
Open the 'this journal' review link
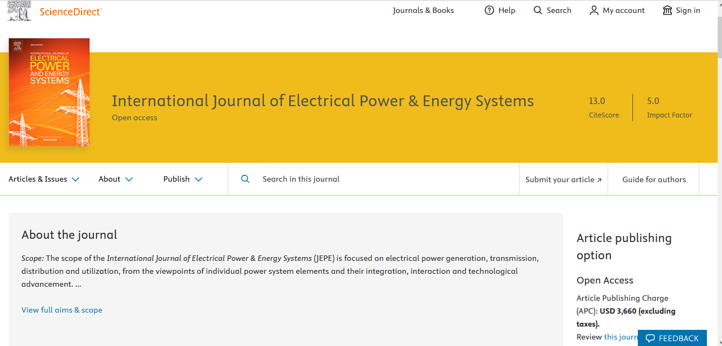click(x=621, y=337)
